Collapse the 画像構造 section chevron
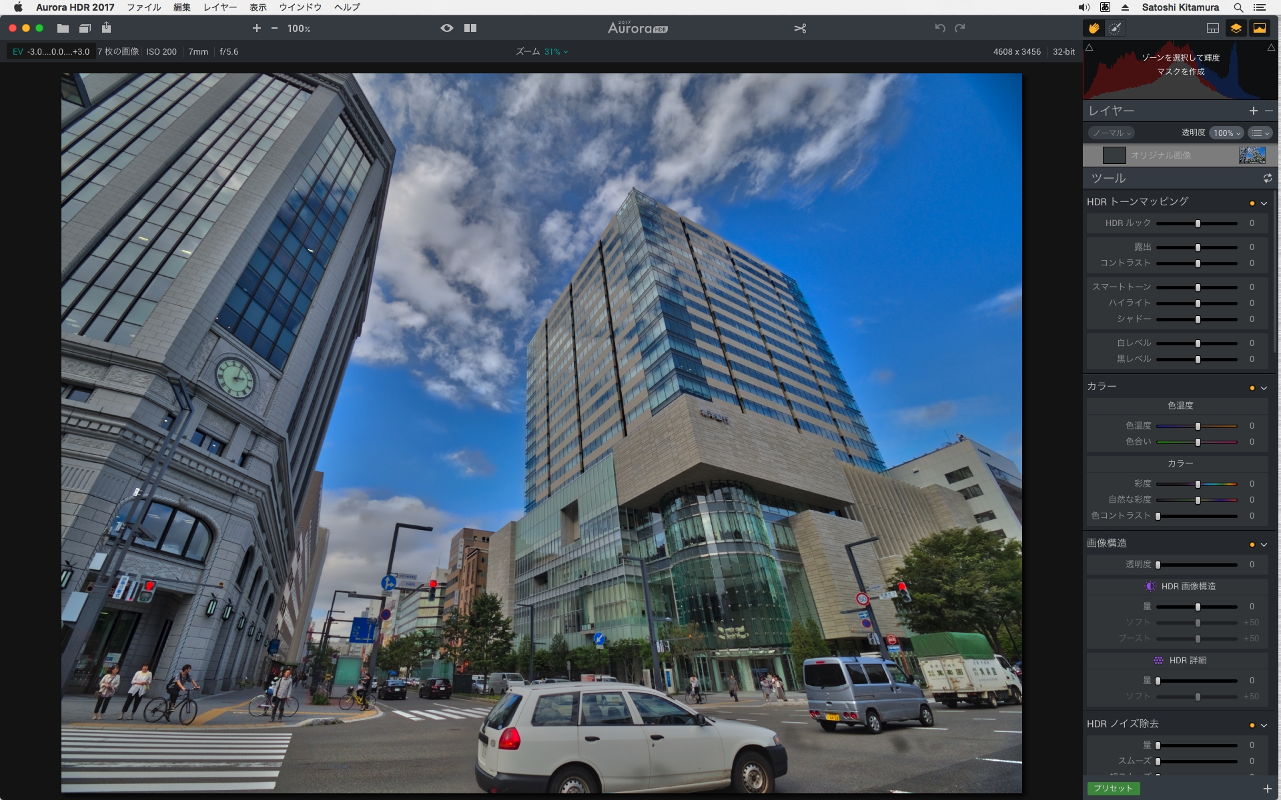 (1264, 545)
